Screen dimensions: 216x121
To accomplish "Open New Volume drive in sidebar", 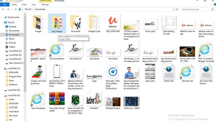I will pos(15,63).
